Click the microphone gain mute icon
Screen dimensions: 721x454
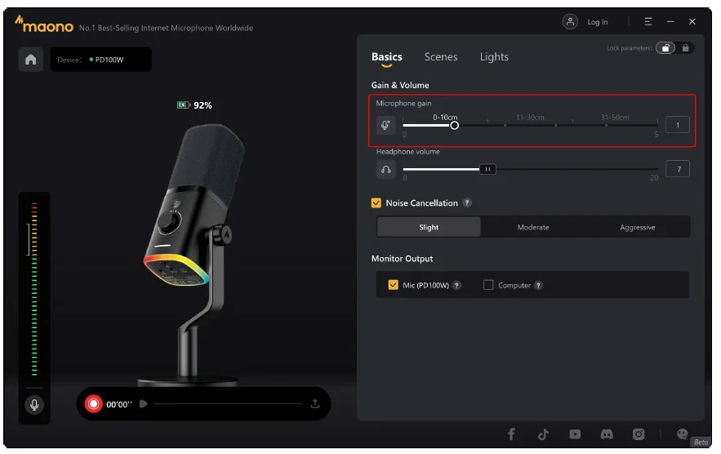[x=385, y=125]
